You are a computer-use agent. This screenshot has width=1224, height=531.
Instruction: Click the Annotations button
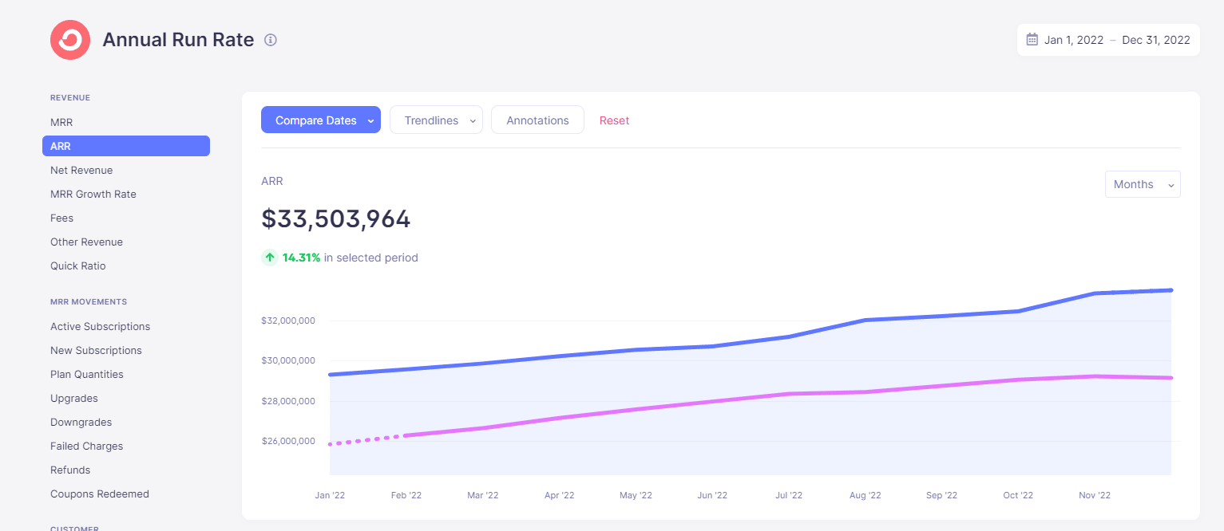tap(537, 120)
